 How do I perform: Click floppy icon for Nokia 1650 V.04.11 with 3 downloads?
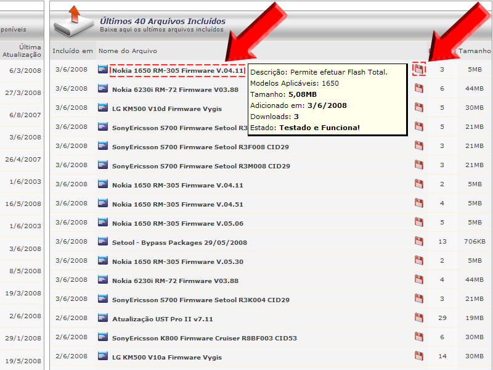point(419,69)
